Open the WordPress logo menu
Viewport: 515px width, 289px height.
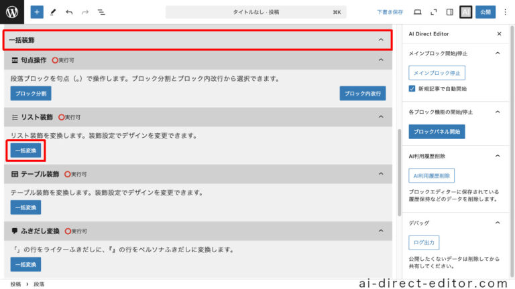[12, 12]
